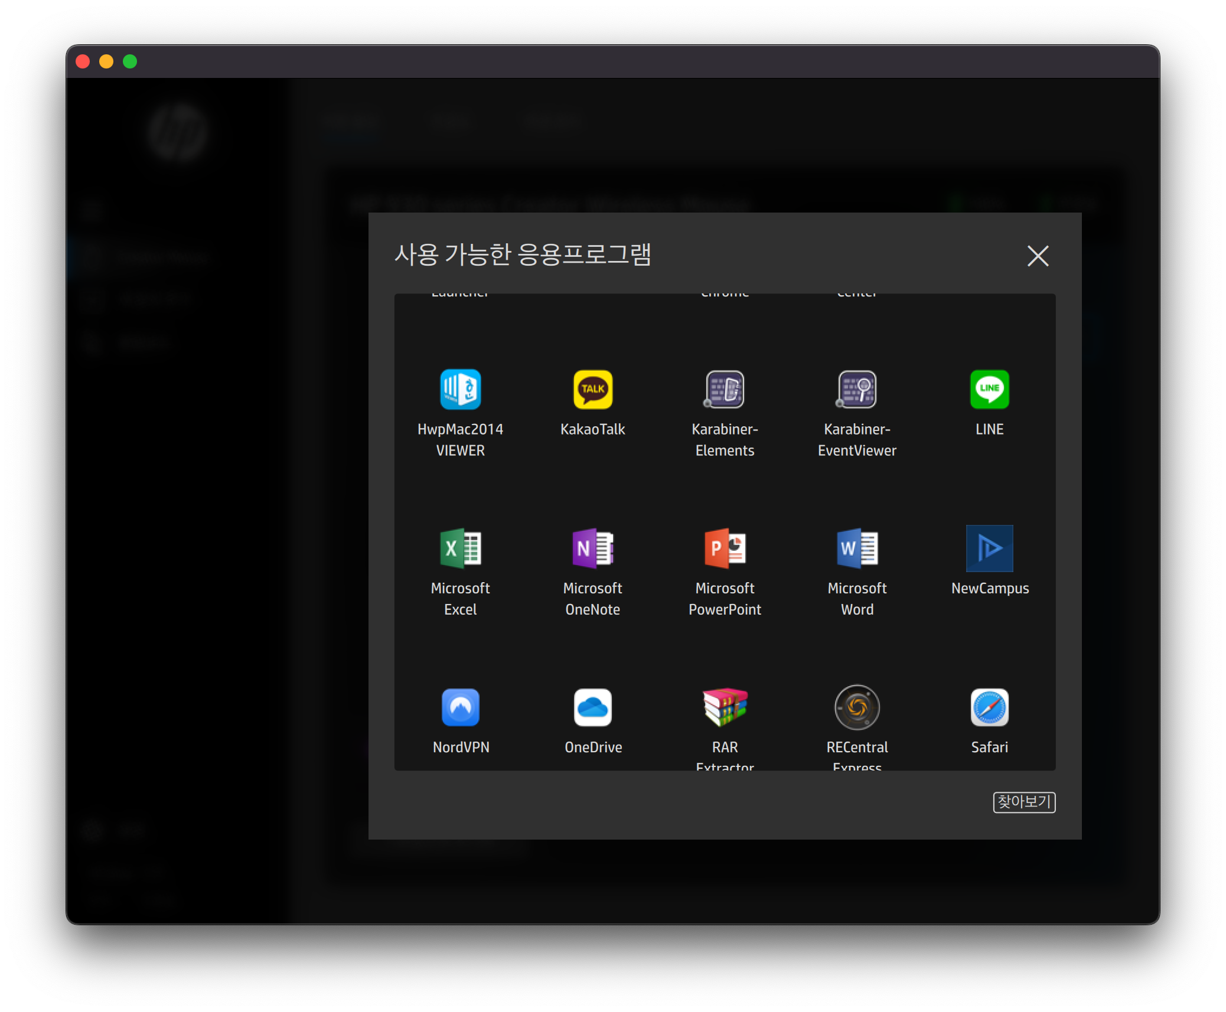Choose the Safari browser icon
The width and height of the screenshot is (1226, 1012).
coord(989,707)
